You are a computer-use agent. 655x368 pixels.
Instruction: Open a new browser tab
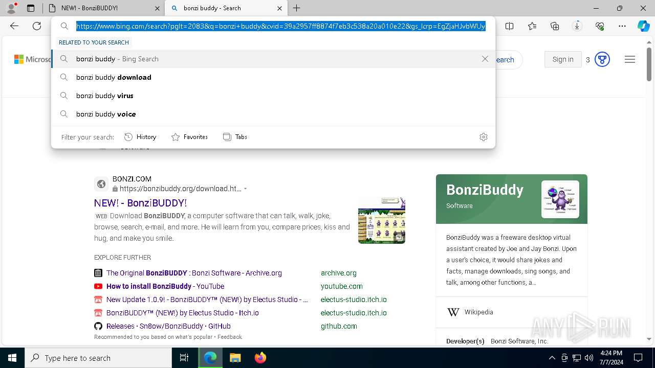296,8
